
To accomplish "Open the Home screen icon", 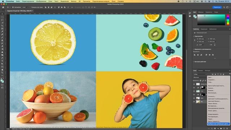I will click(3, 7).
